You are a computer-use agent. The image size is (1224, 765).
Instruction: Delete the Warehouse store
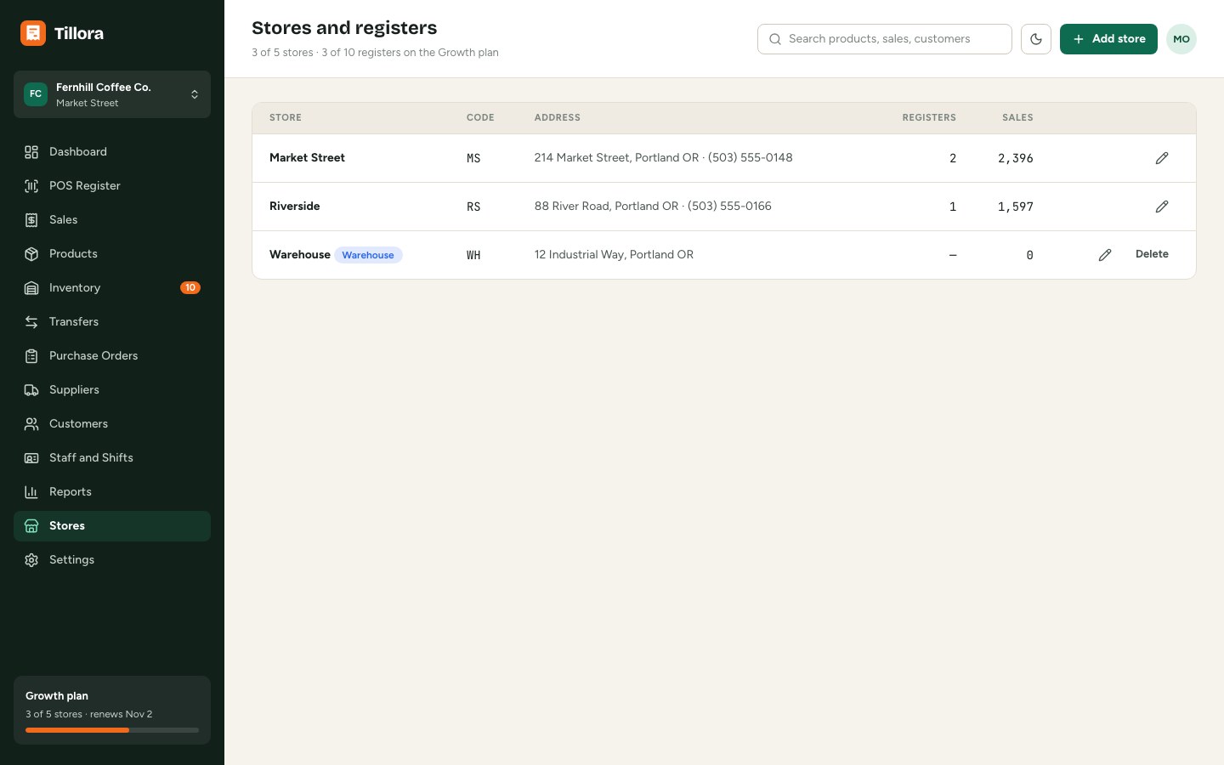(1152, 254)
